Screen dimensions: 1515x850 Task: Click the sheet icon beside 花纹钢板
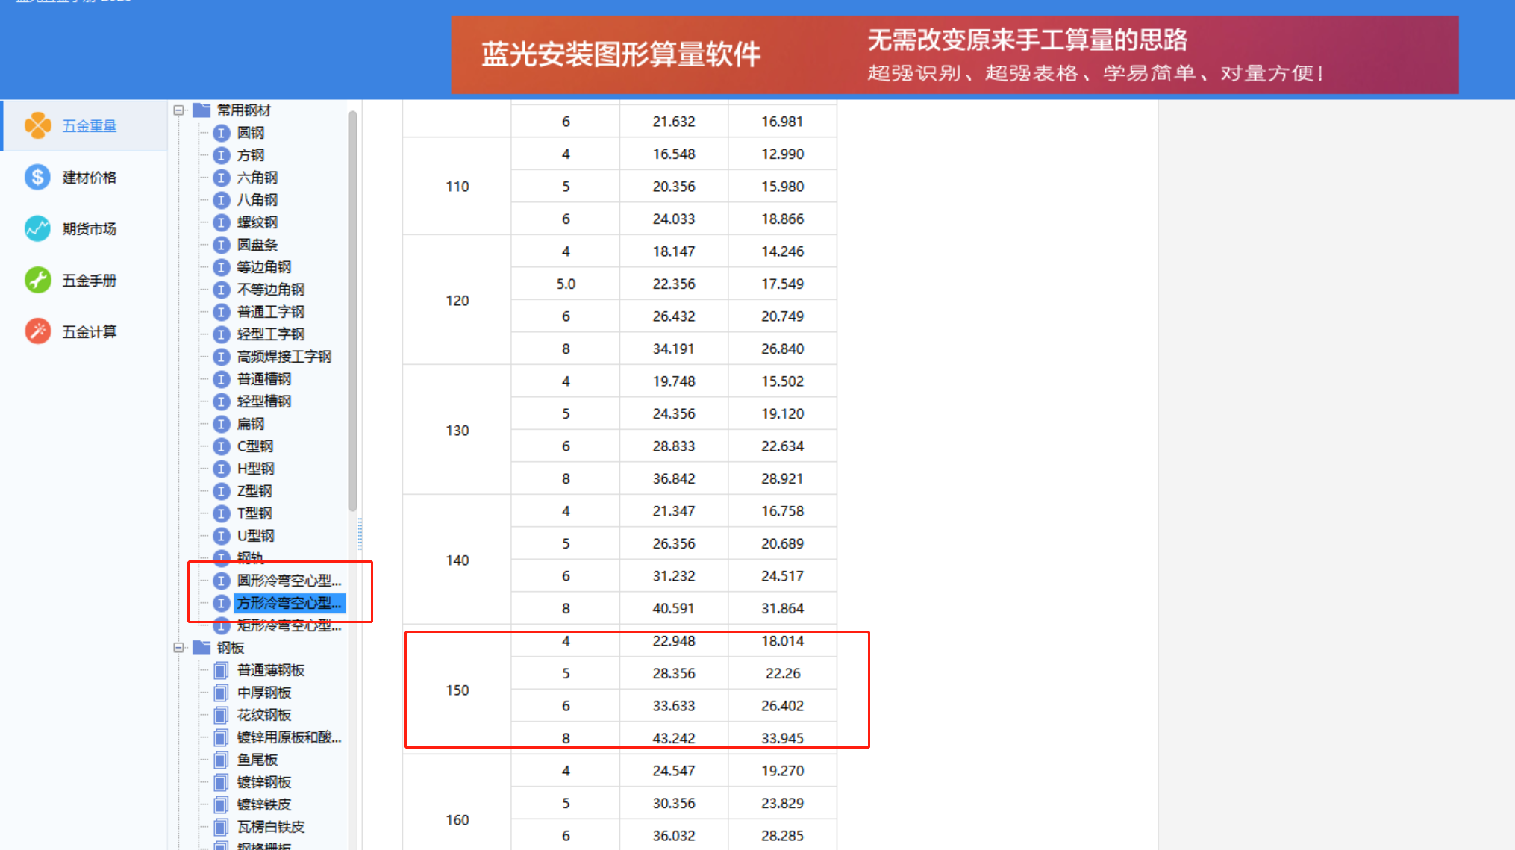coord(221,715)
